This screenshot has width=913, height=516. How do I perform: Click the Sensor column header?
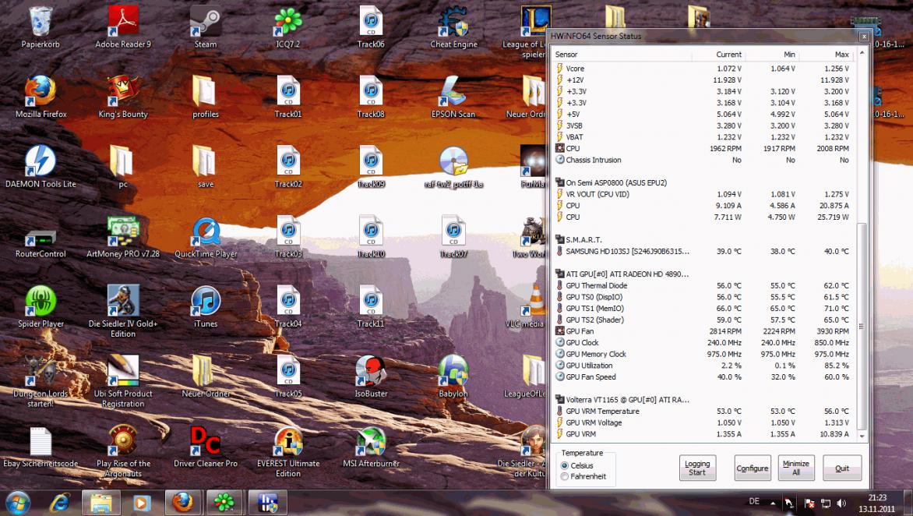coord(622,54)
